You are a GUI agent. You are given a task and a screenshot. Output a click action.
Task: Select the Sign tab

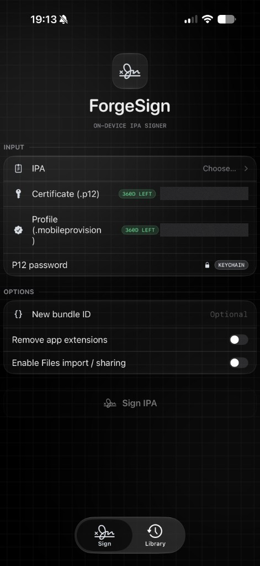click(x=104, y=535)
